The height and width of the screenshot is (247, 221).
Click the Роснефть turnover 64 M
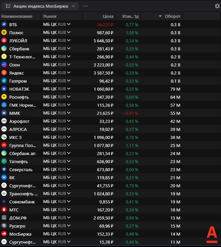tap(175, 97)
